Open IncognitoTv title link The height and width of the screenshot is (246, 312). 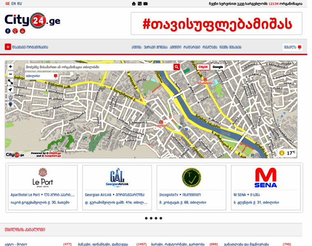pyautogui.click(x=180, y=195)
